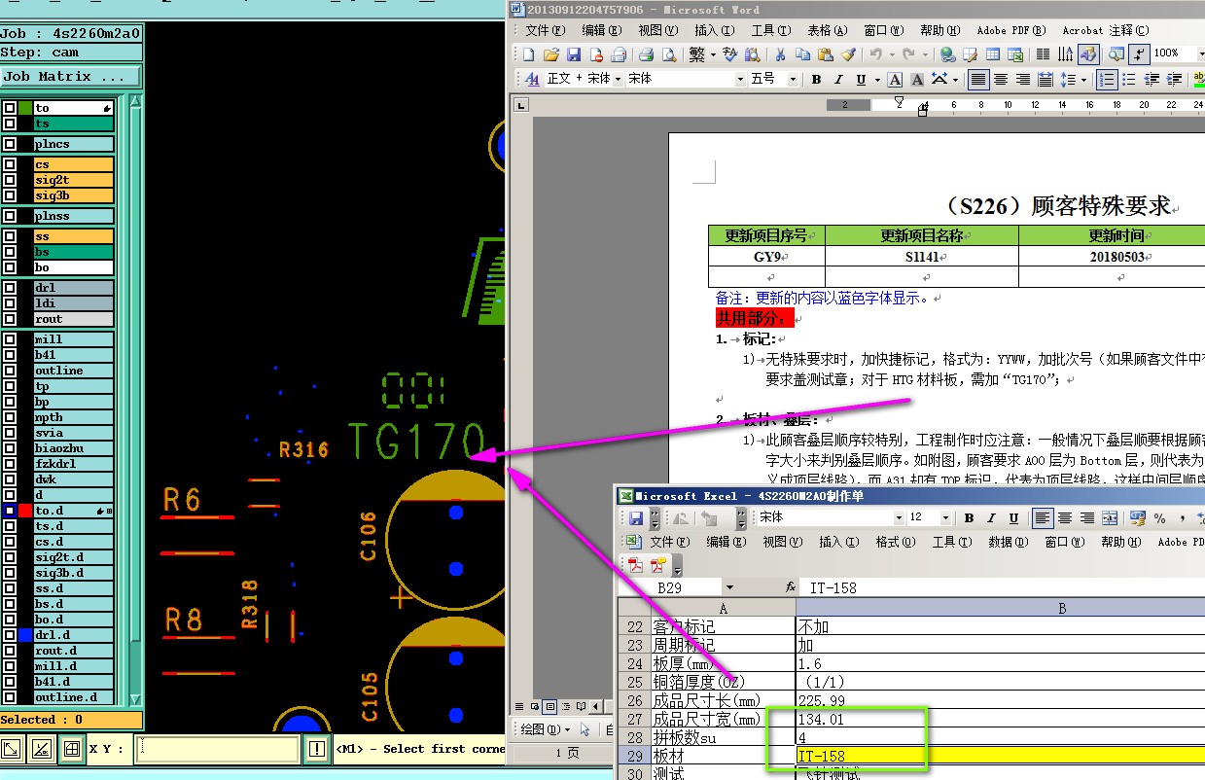
Task: Click Merge and Center icon in Excel
Action: (x=1111, y=517)
